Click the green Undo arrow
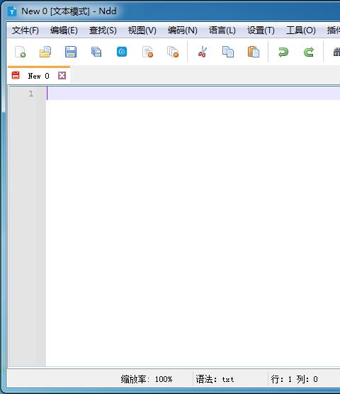Screen dimensions: 340x394 pyautogui.click(x=283, y=52)
